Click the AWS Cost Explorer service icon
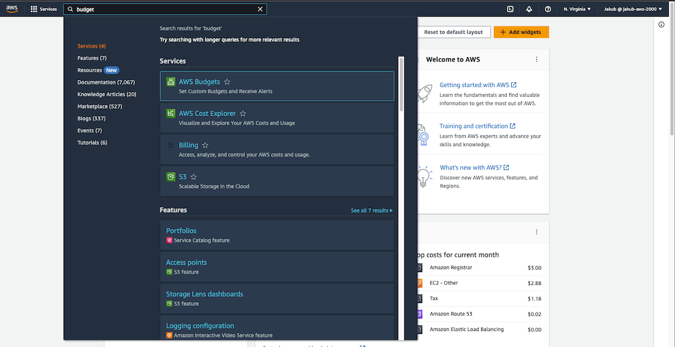This screenshot has width=675, height=347. [x=171, y=114]
